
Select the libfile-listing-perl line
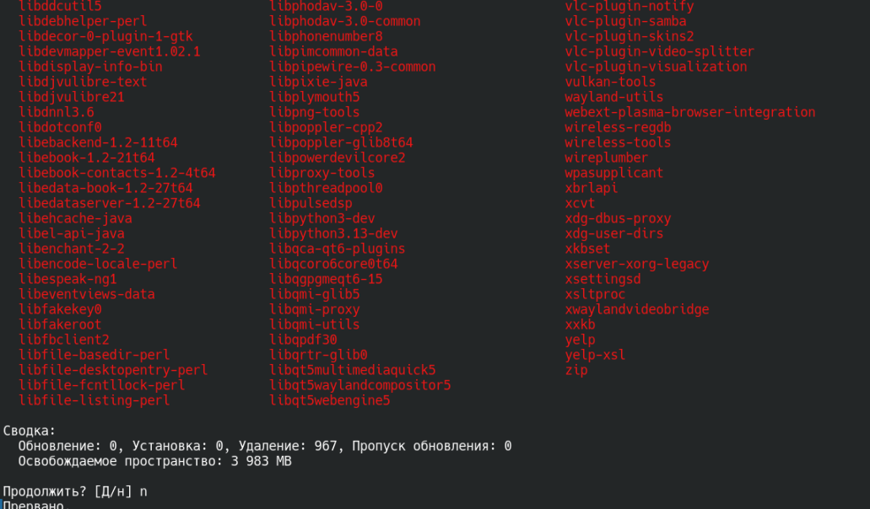click(x=95, y=400)
